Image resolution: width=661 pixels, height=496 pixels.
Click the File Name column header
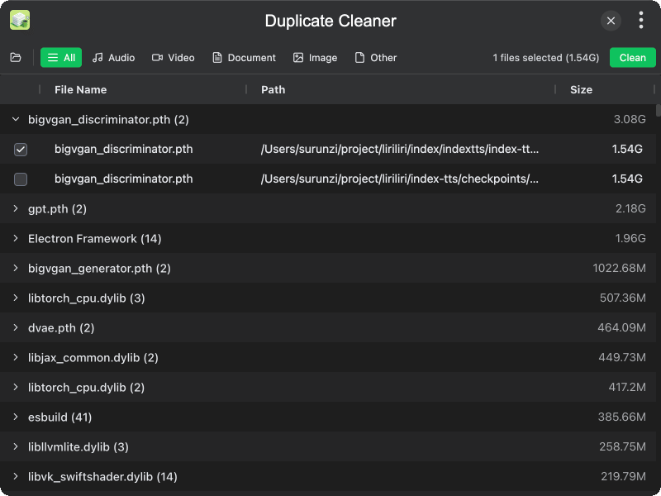point(80,89)
